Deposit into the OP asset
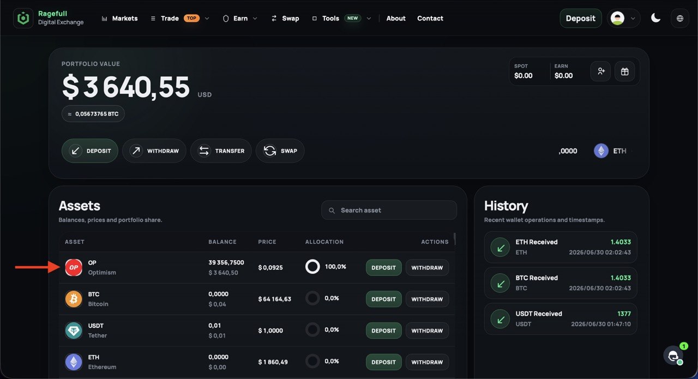Viewport: 698px width, 379px height. click(384, 268)
